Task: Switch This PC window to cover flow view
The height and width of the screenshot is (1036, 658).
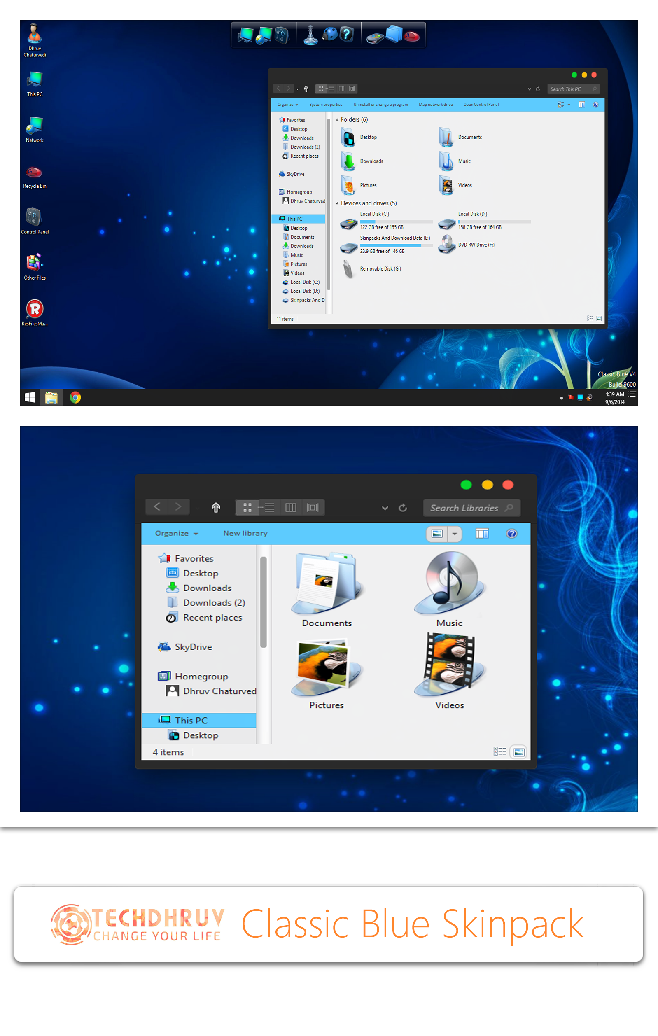Action: [x=352, y=89]
